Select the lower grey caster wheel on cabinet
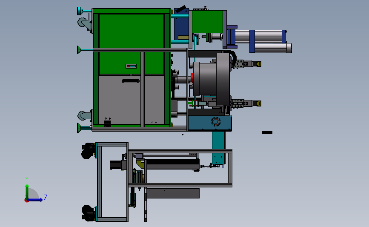The image size is (369, 227). pyautogui.click(x=84, y=115)
